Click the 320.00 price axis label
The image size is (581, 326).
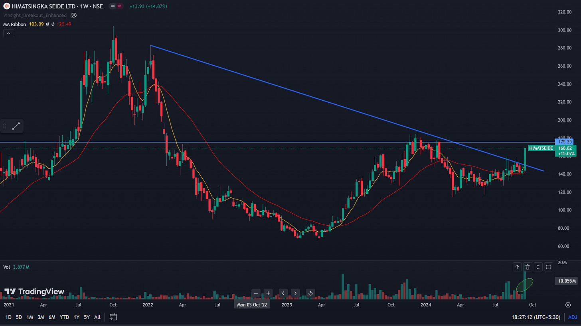point(565,12)
